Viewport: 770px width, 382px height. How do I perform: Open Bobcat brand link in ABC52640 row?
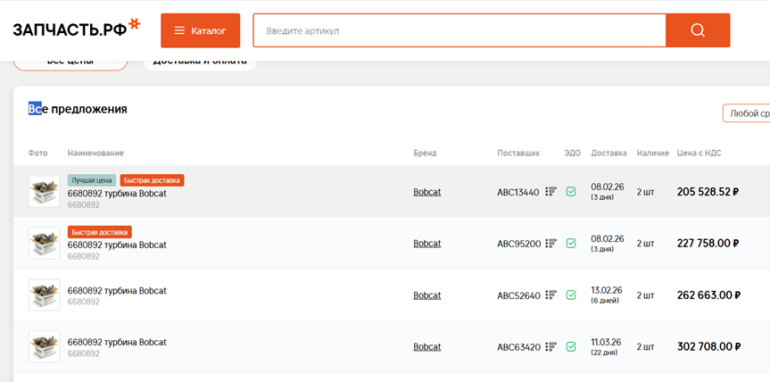coord(426,295)
